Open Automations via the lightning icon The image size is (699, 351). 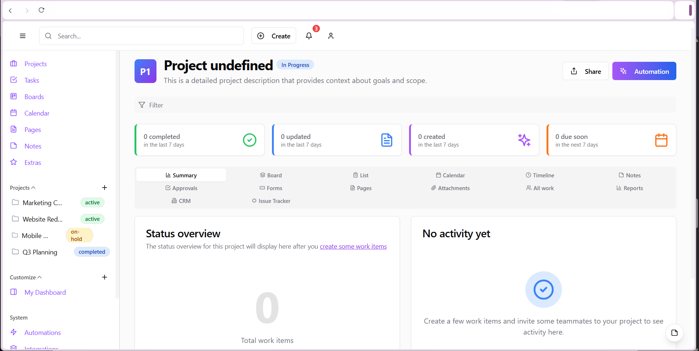point(14,332)
